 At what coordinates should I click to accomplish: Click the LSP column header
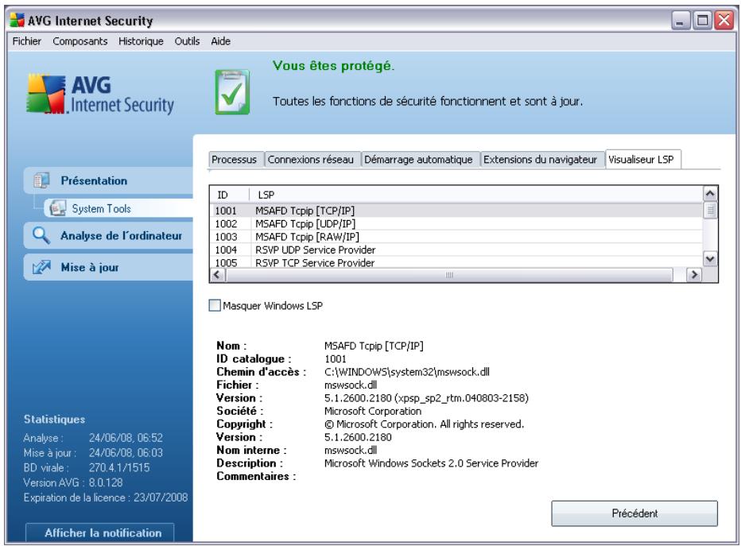point(476,195)
